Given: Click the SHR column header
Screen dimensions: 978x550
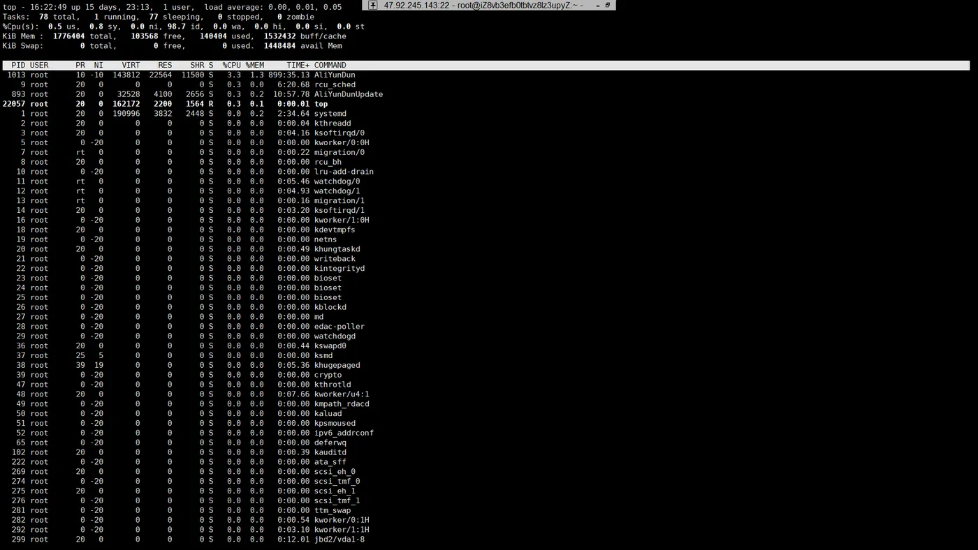Looking at the screenshot, I should pyautogui.click(x=197, y=65).
